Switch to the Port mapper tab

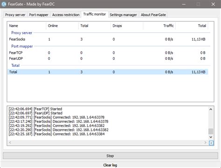click(x=39, y=15)
